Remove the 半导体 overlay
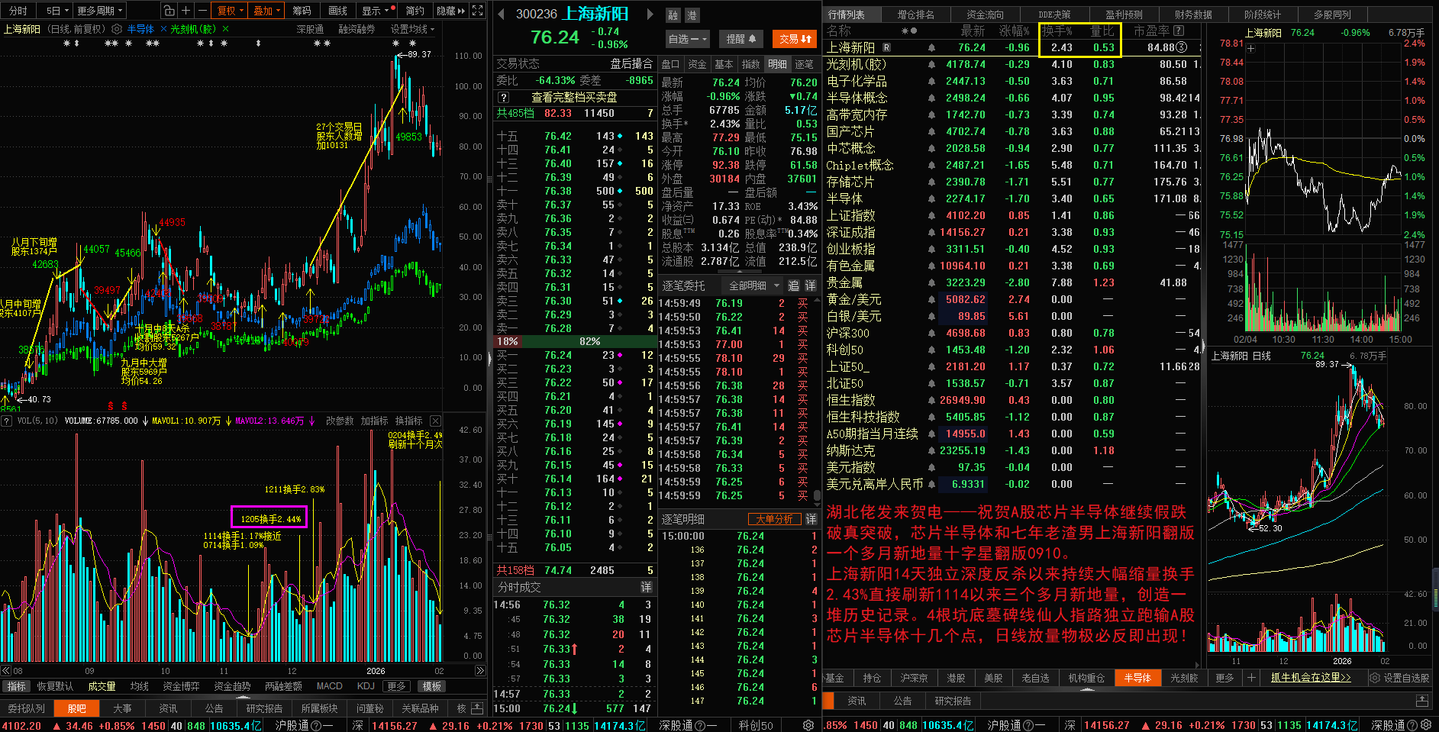1439x732 pixels. [x=163, y=29]
